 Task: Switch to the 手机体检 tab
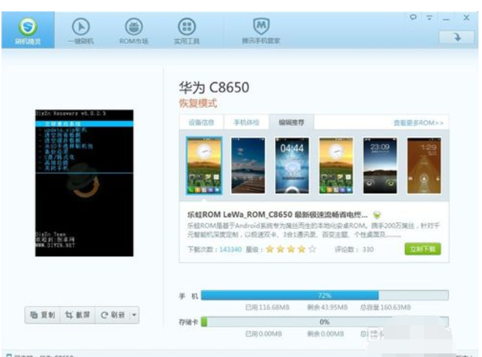click(x=246, y=122)
